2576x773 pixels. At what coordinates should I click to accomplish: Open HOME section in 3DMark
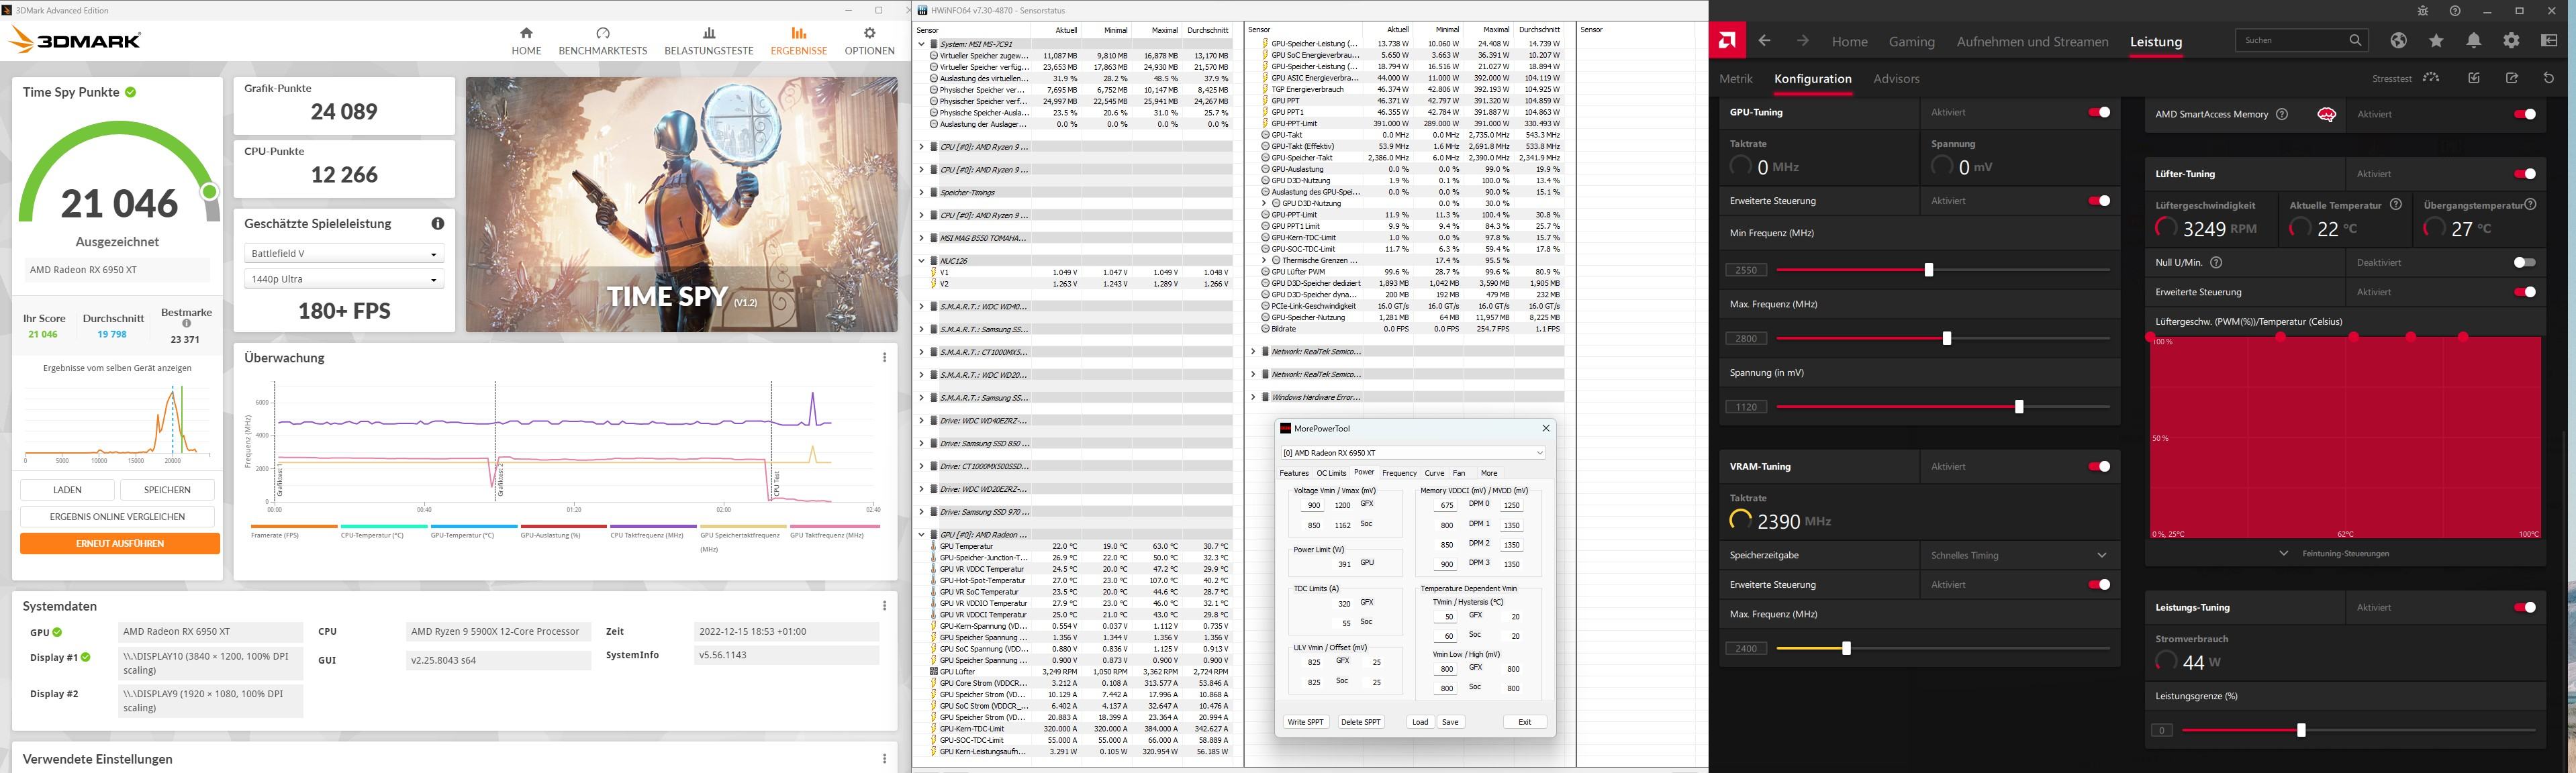coord(526,41)
